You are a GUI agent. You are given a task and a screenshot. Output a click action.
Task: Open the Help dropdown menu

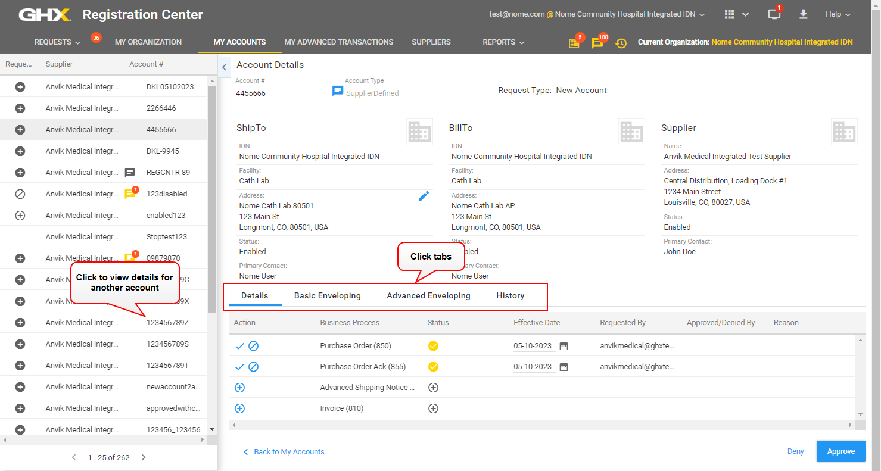[838, 14]
